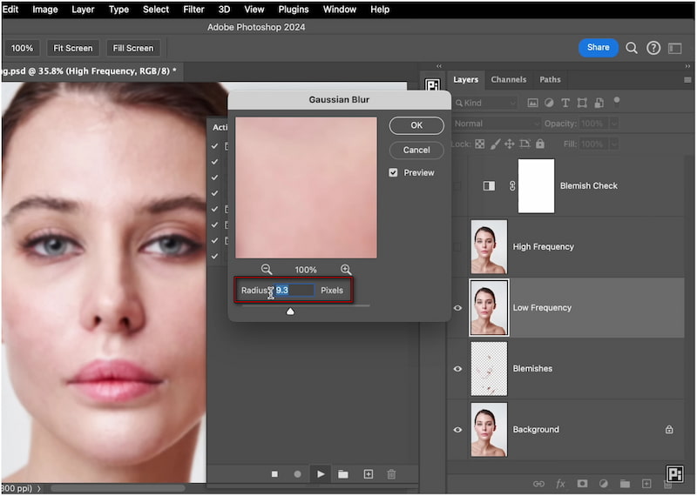The height and width of the screenshot is (496, 697).
Task: Click the Add layer style fx icon
Action: (x=560, y=484)
